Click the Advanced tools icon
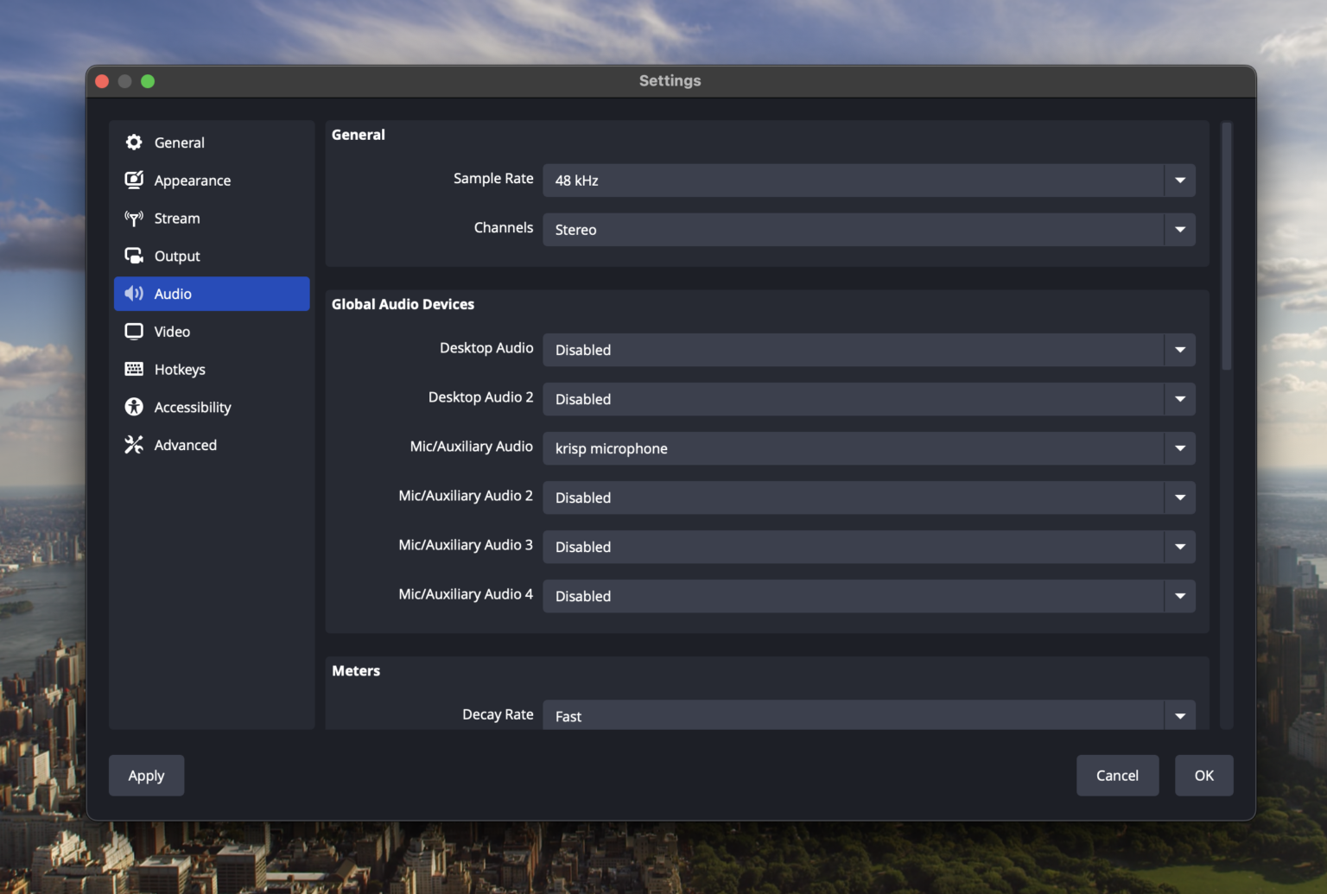Viewport: 1327px width, 894px height. (x=134, y=445)
